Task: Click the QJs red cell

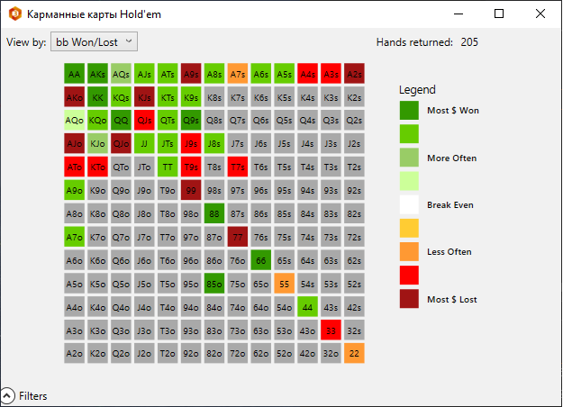Action: click(x=144, y=121)
